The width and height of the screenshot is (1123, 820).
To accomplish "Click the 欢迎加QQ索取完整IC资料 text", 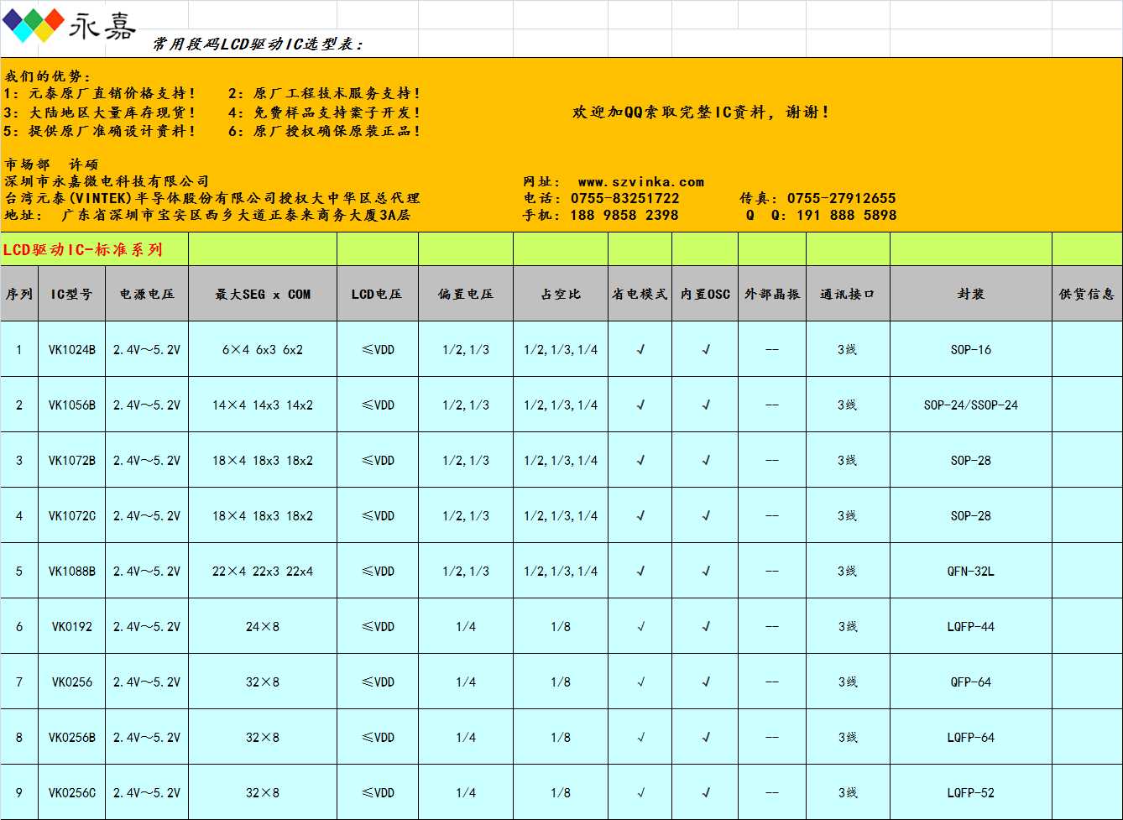I will [701, 112].
